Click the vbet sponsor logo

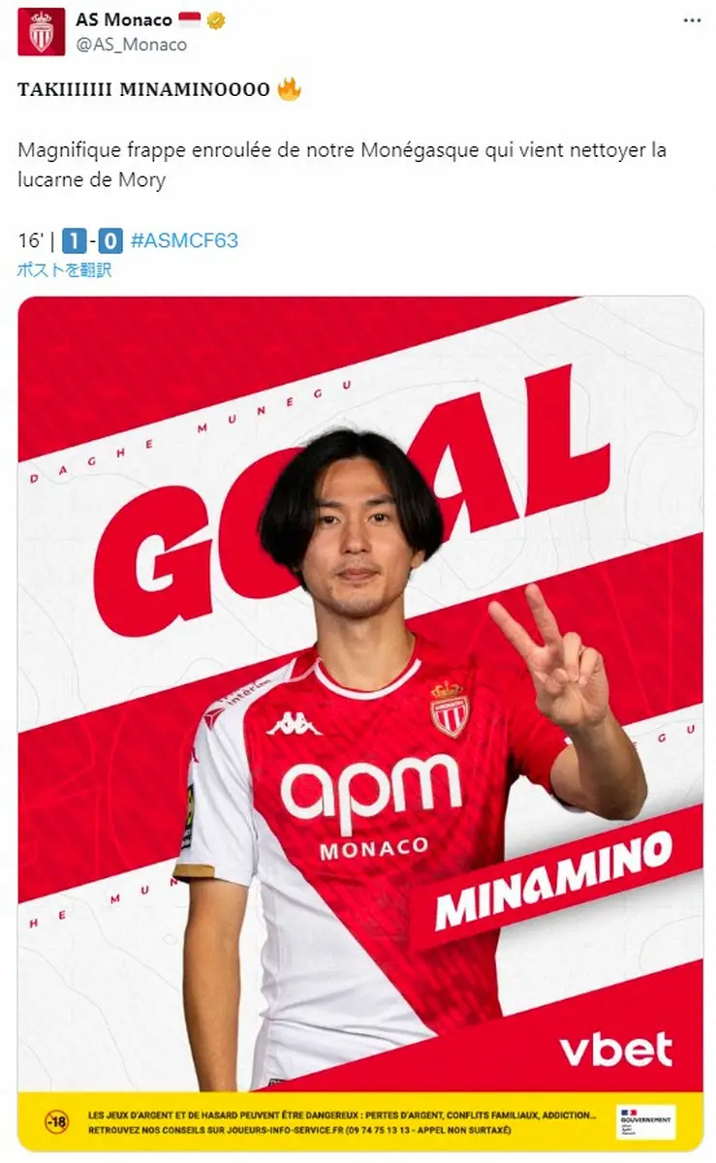(616, 1050)
